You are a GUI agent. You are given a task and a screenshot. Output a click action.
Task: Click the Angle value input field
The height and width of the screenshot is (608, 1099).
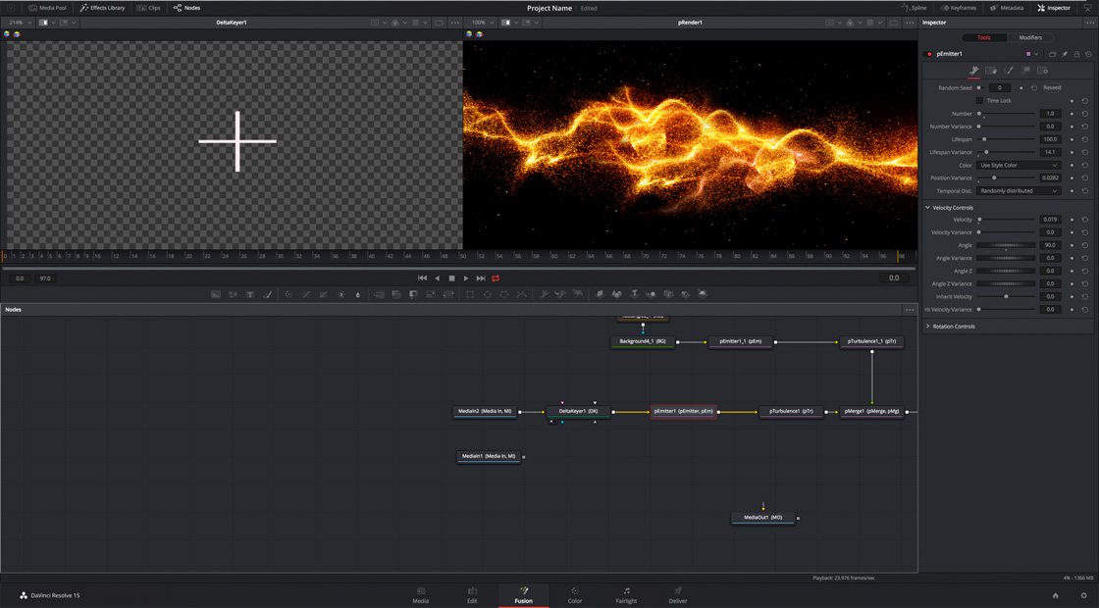pyautogui.click(x=1050, y=245)
